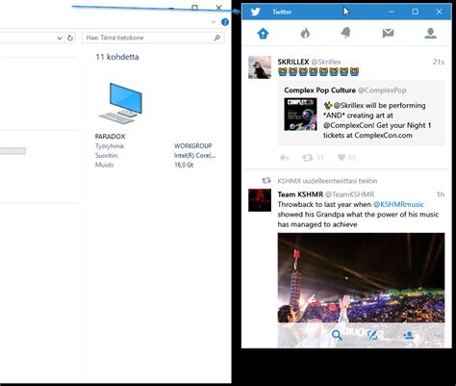Viewport: 456px width, 386px height.
Task: Click the Complex Pop Culture quoted name
Action: click(x=319, y=90)
